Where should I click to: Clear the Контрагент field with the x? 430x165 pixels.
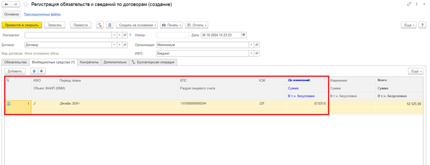click(120, 35)
